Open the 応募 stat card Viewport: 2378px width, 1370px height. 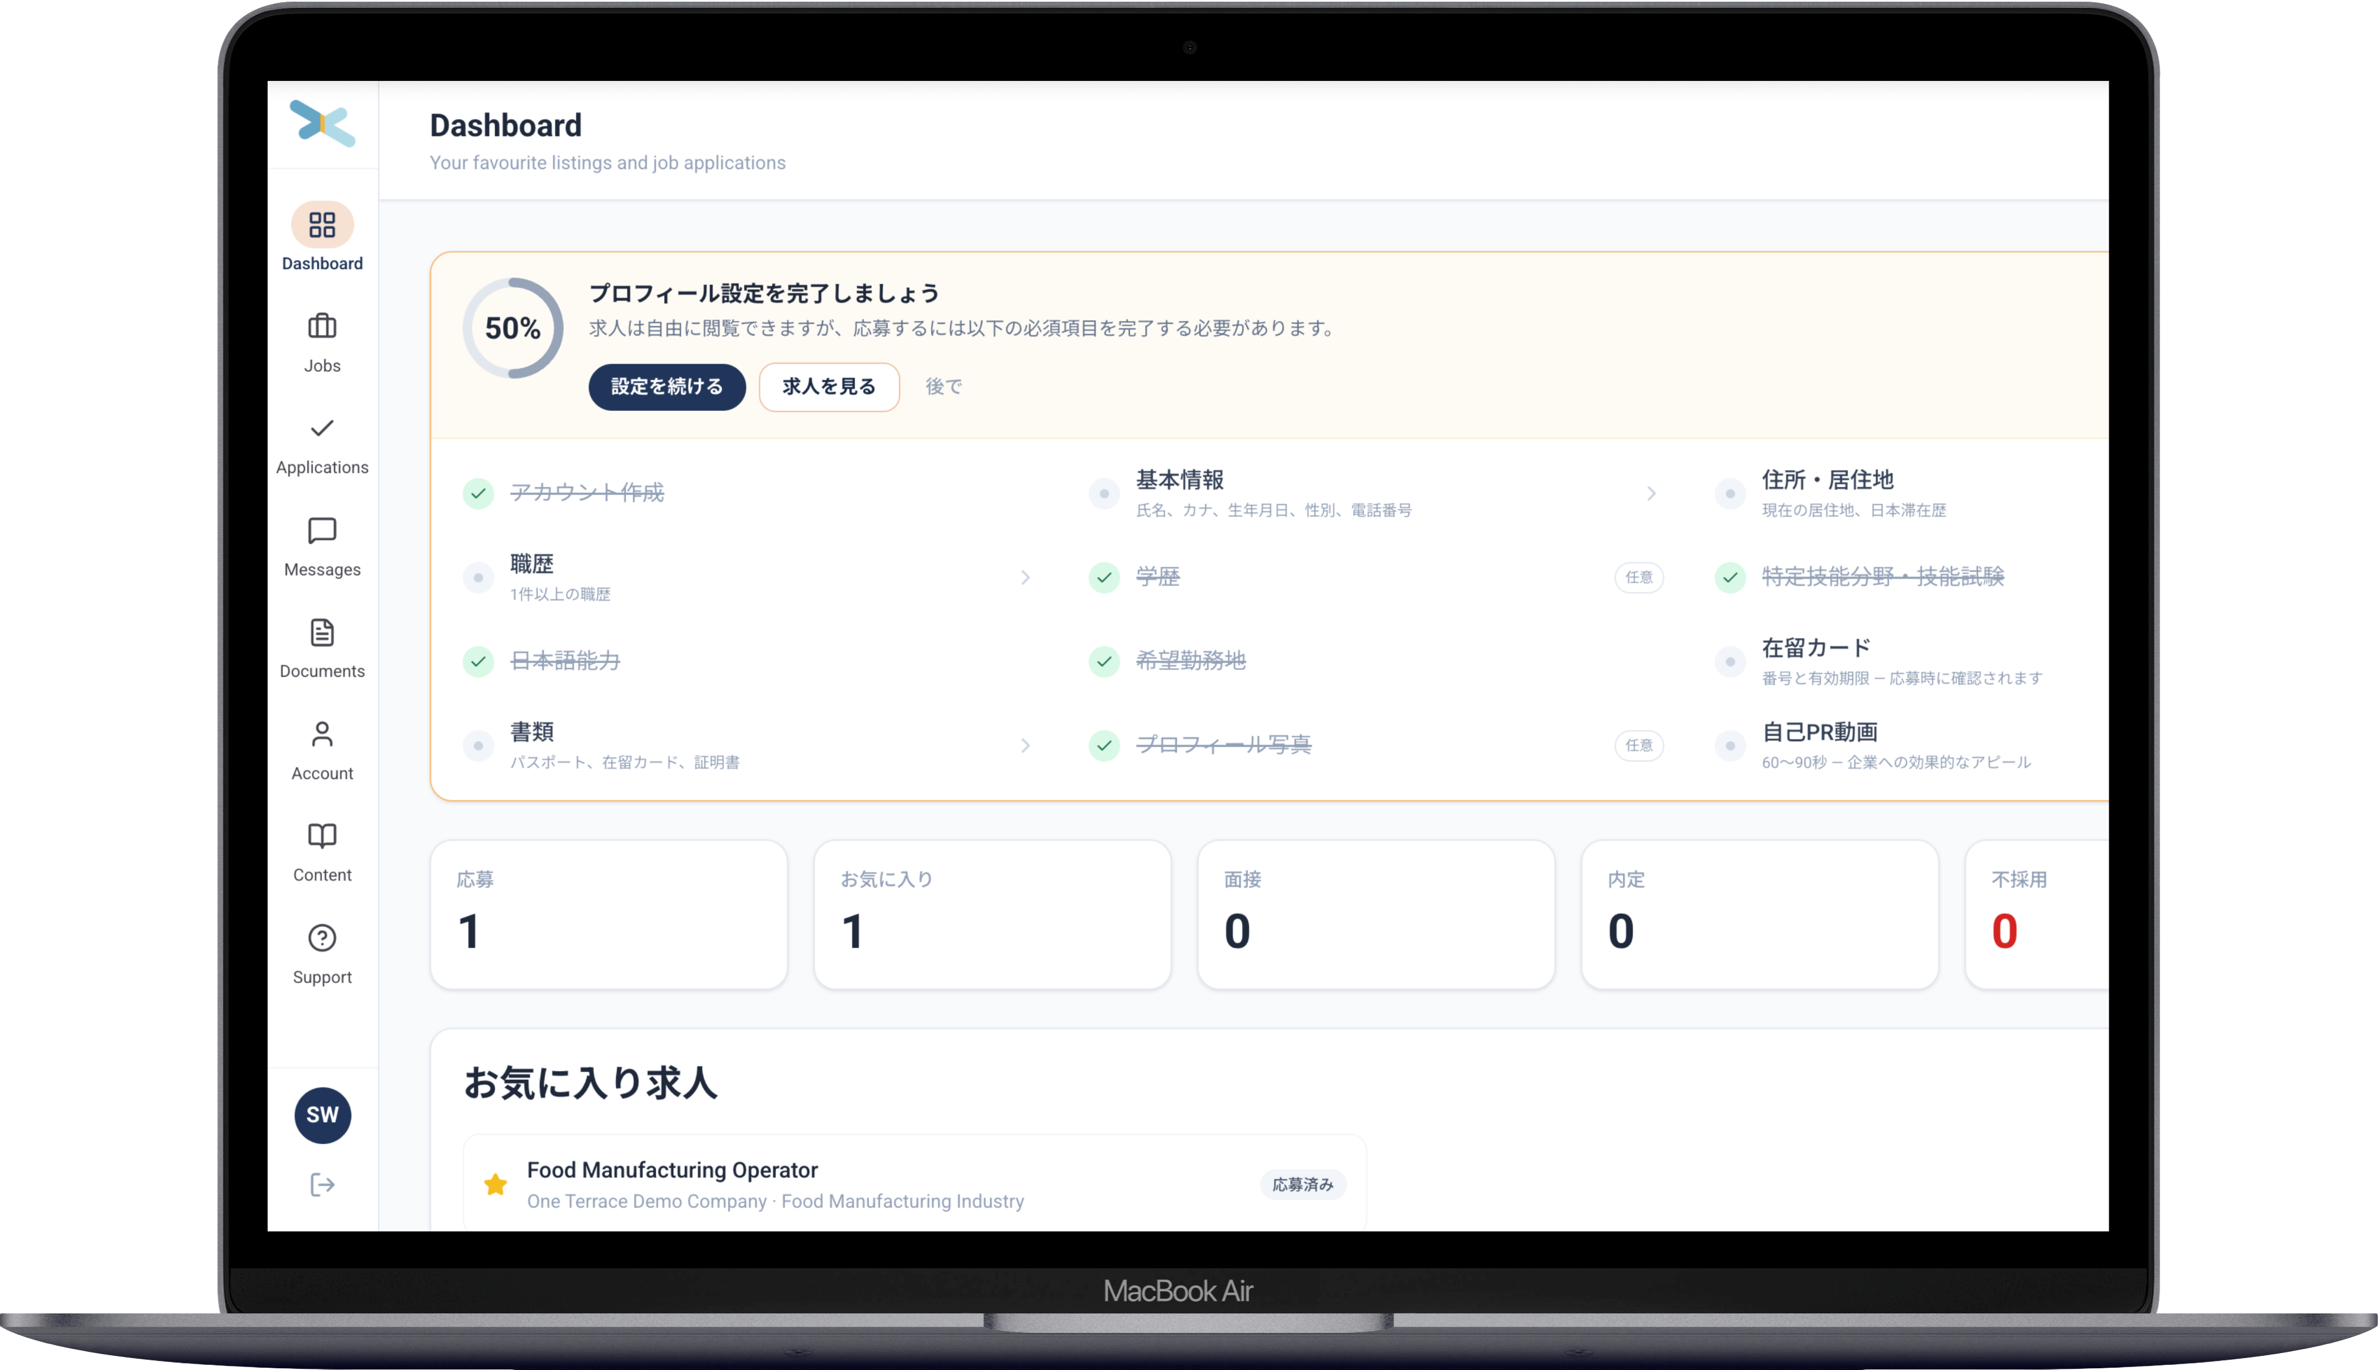(608, 914)
